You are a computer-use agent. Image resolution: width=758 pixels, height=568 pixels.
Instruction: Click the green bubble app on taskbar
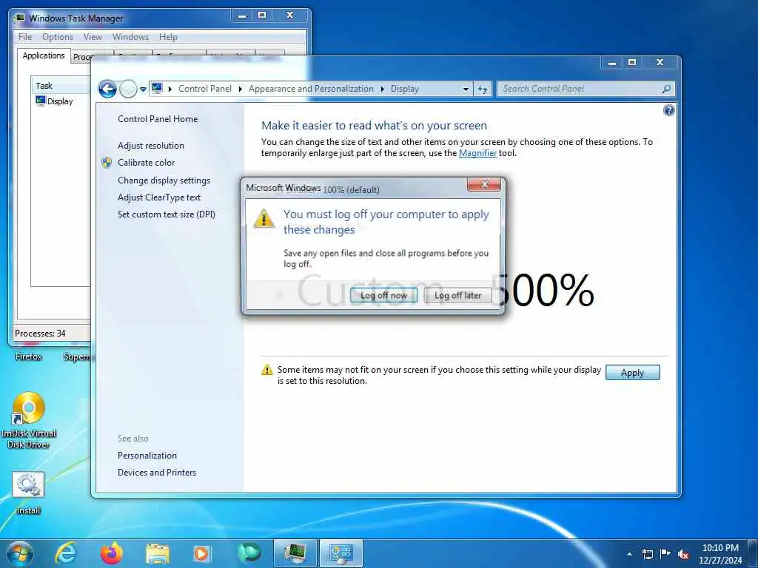[x=249, y=553]
